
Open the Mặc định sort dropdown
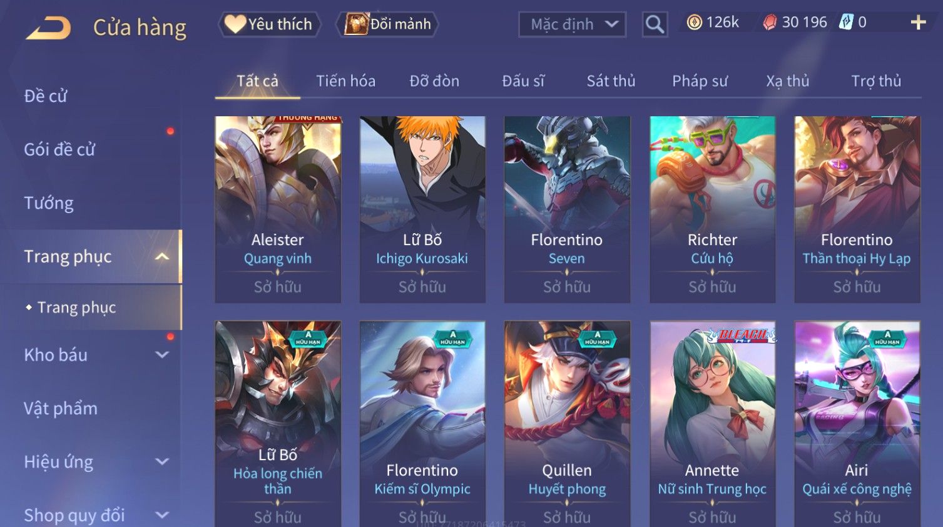pos(572,24)
